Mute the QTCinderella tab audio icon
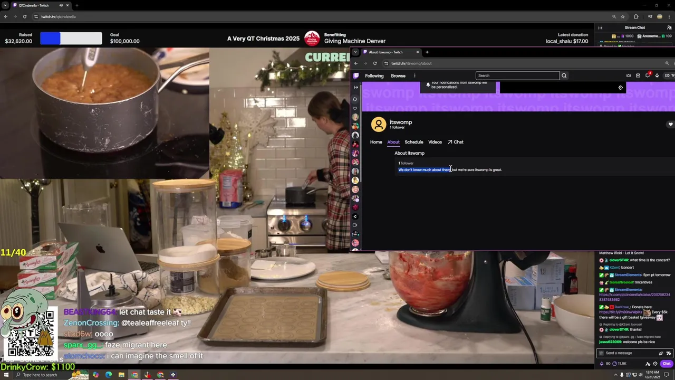This screenshot has width=675, height=380. pyautogui.click(x=61, y=5)
